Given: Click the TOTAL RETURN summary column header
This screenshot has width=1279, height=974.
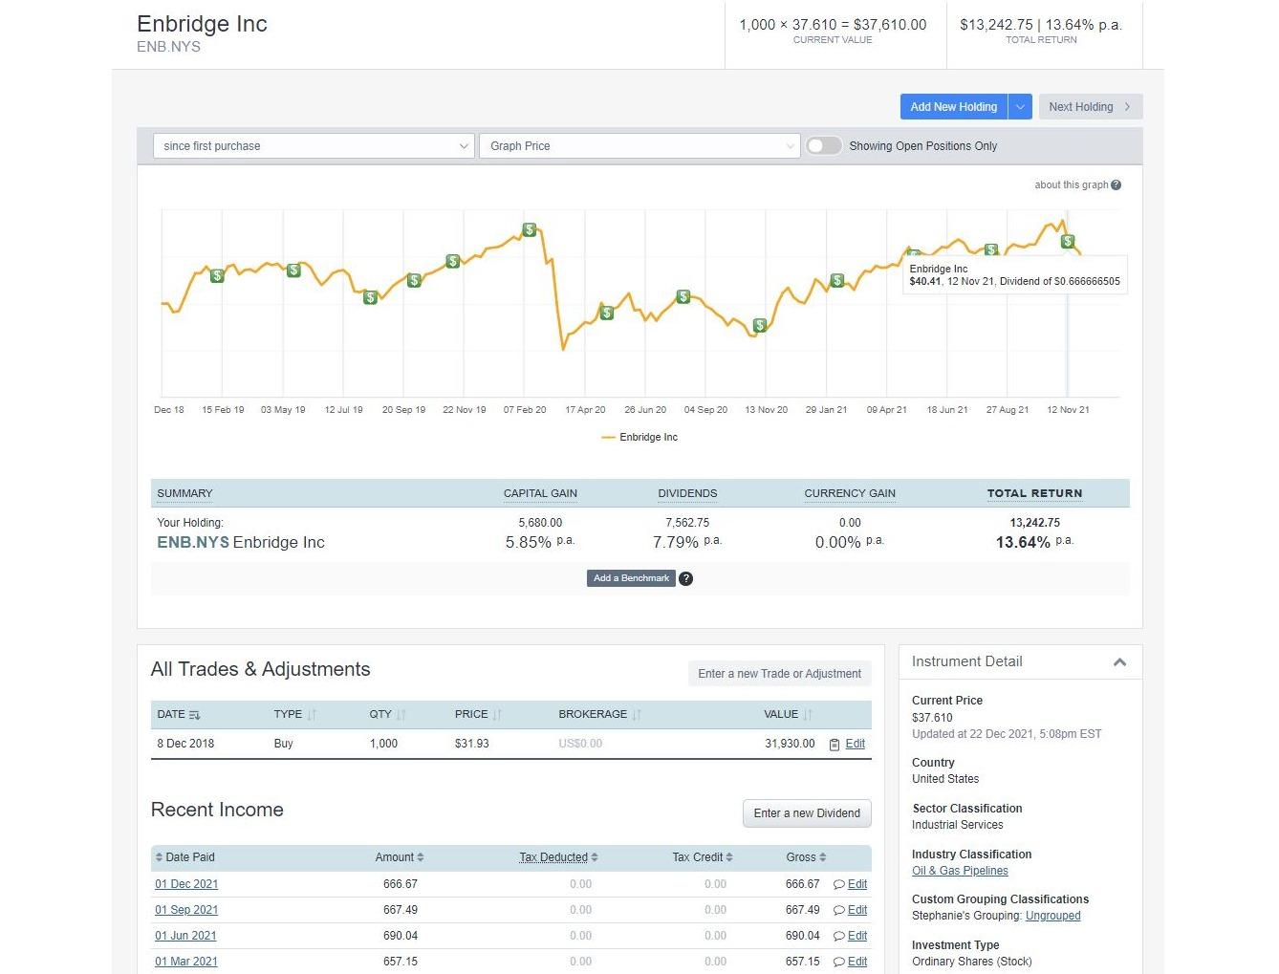Looking at the screenshot, I should [x=1035, y=494].
